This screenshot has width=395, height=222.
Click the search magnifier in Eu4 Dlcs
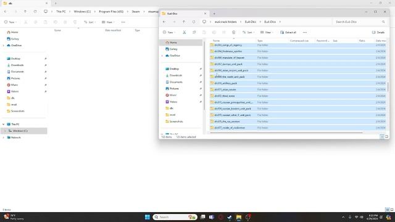383,22
